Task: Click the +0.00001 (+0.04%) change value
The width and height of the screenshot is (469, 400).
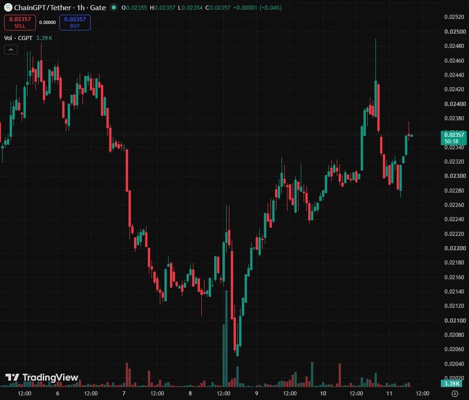Action: 258,8
